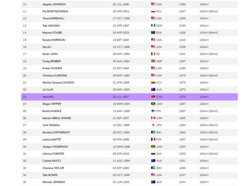Click Finland flag beside Reetta Hurske
Viewport: 252px width, 186px height.
[153, 111]
